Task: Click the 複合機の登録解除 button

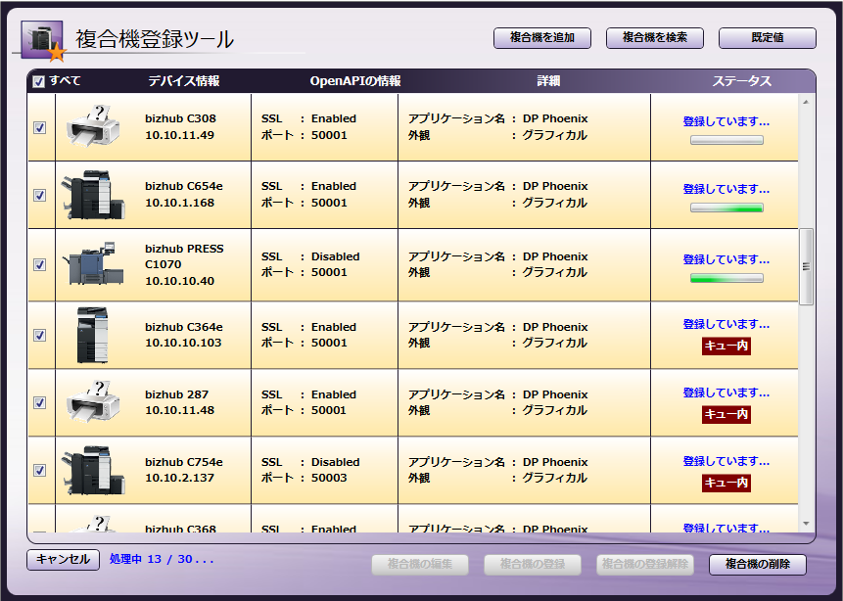Action: click(645, 565)
